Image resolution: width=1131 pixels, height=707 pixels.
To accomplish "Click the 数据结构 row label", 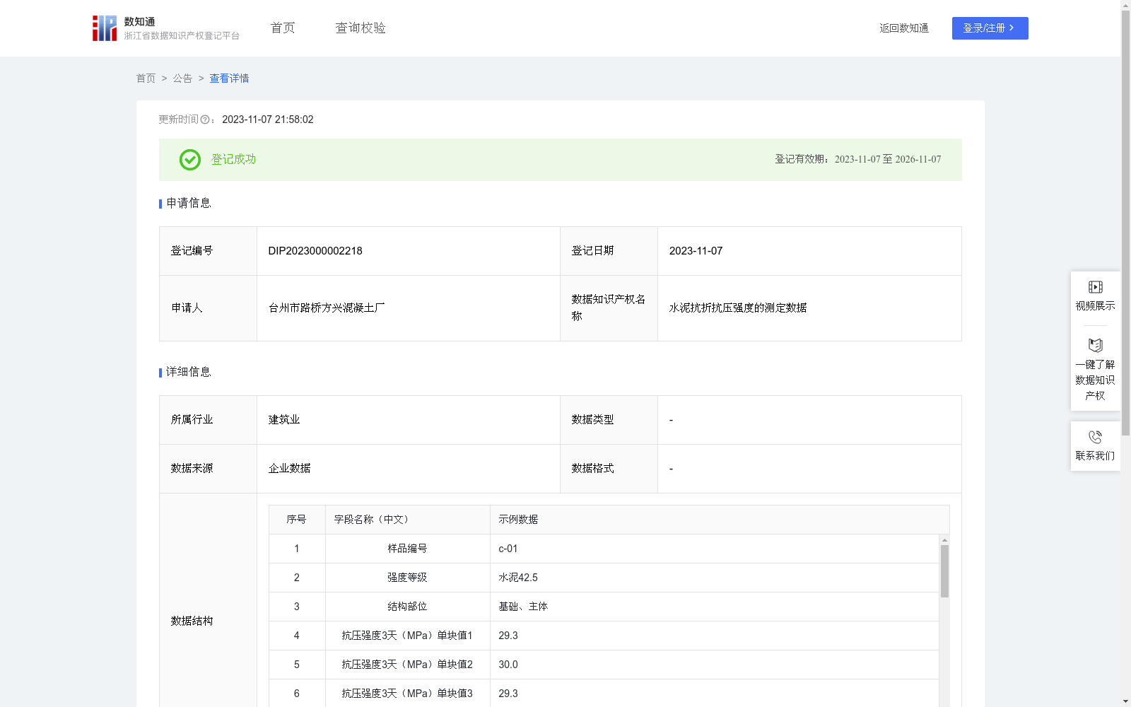I will [x=192, y=621].
